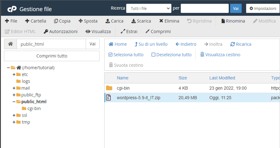The image size is (280, 148).
Task: Focus the search text field
Action: click(x=205, y=8)
